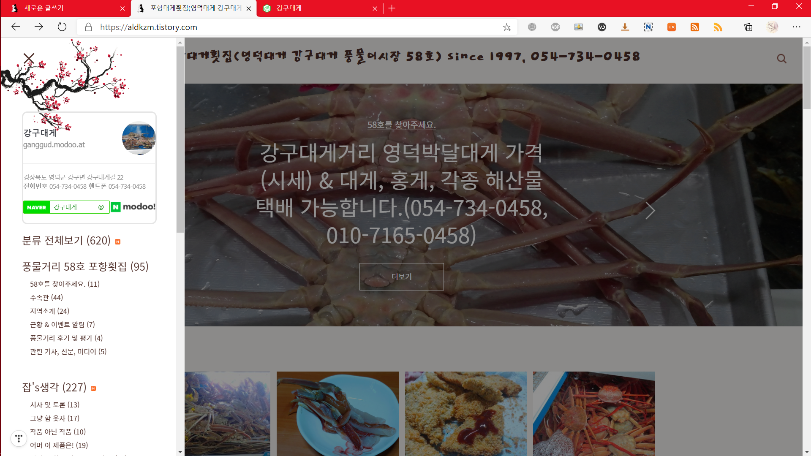Open the 지역소개 (24) category
Viewport: 811px width, 456px height.
click(x=49, y=311)
